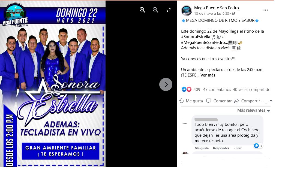
Task: Click the public globe privacy icon
Action: point(234,14)
